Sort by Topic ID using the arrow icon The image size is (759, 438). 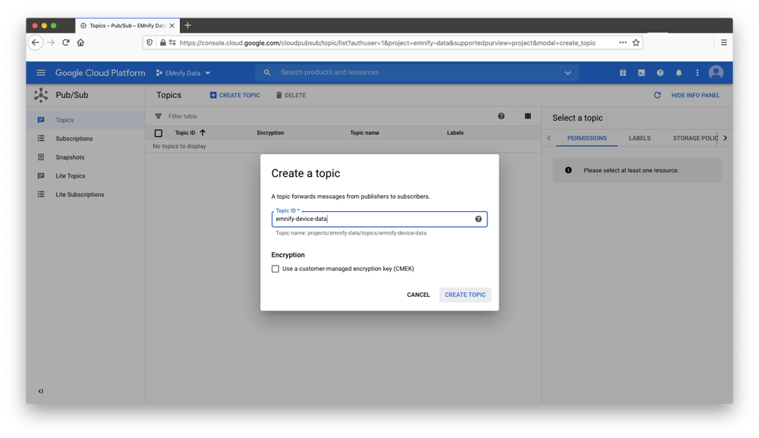[203, 133]
